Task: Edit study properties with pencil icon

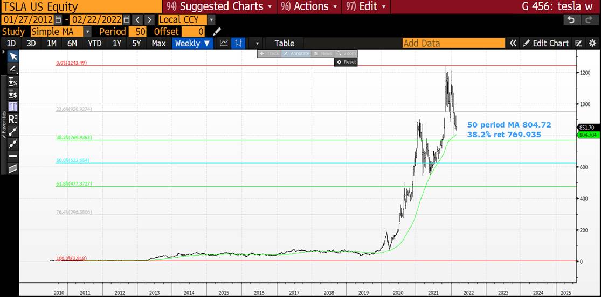Action: 217,31
